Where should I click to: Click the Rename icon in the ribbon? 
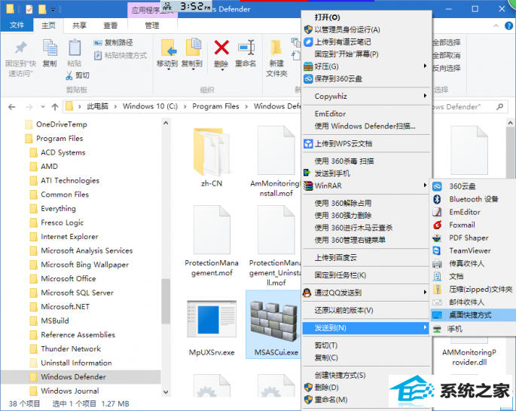tap(246, 48)
